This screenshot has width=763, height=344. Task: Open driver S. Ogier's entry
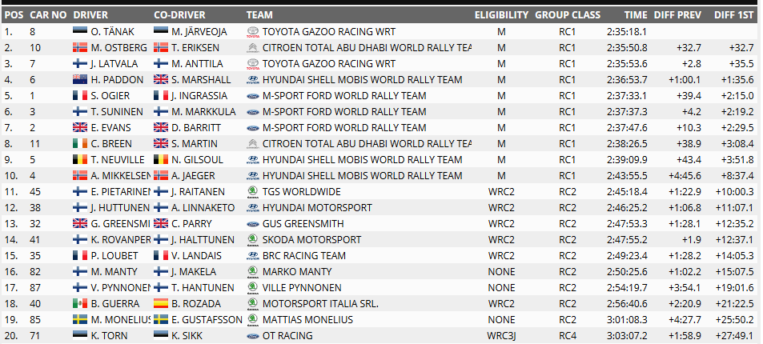pyautogui.click(x=106, y=96)
